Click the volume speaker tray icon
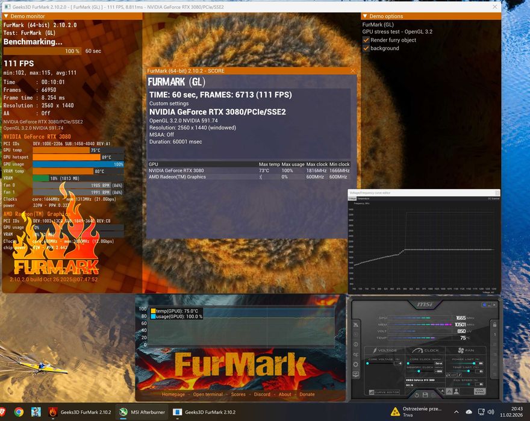The width and height of the screenshot is (530, 421). point(491,412)
